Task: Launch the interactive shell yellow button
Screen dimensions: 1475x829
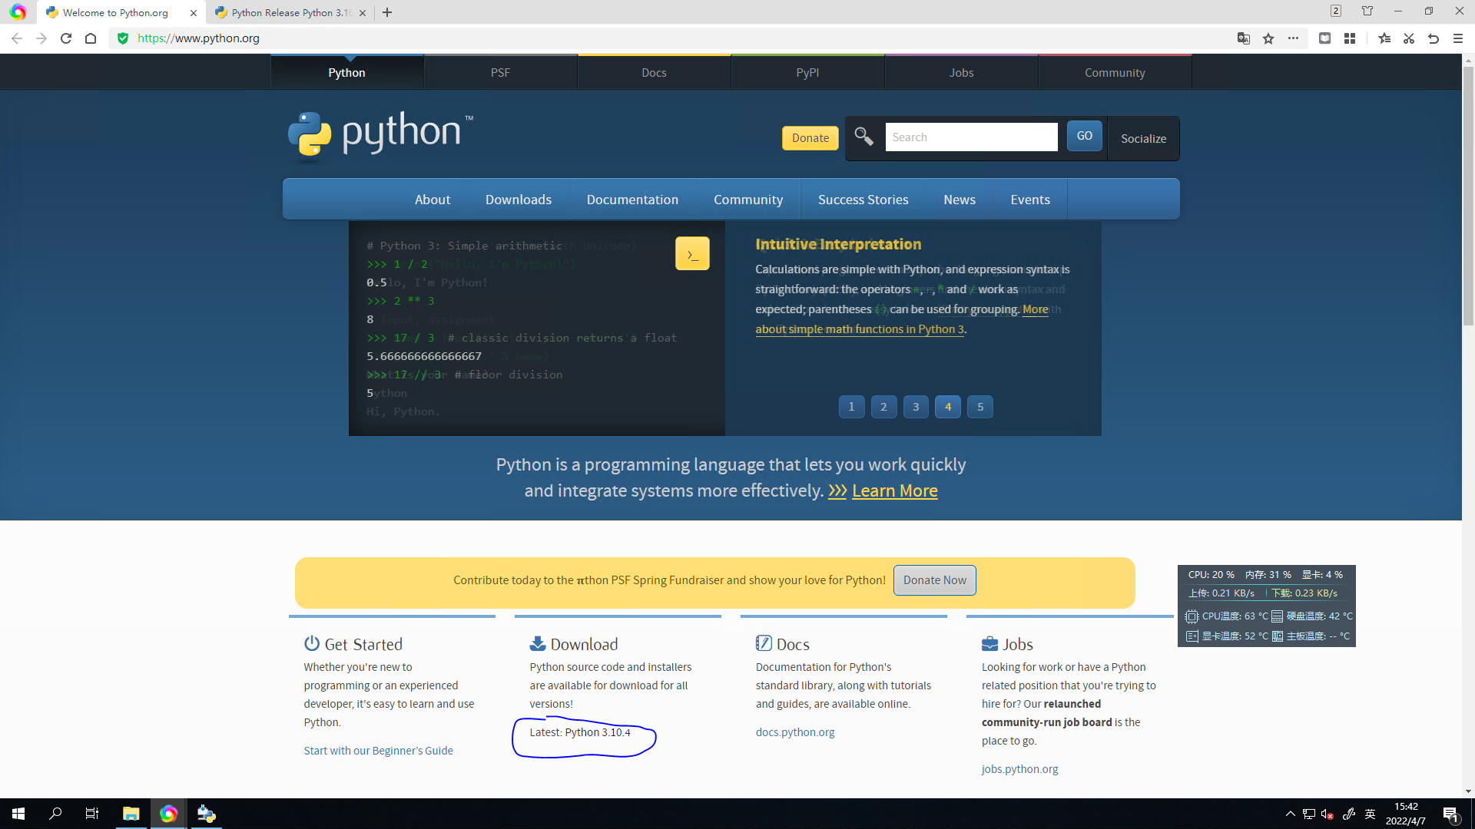Action: pyautogui.click(x=692, y=253)
